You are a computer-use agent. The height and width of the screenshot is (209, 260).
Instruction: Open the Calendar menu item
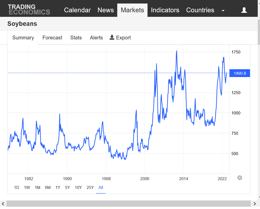(77, 10)
